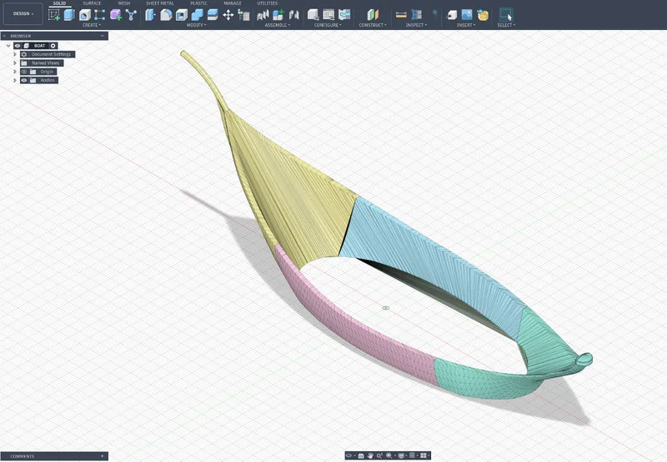Open the DESIGN workspace dropdown
The image size is (667, 462).
tap(23, 13)
